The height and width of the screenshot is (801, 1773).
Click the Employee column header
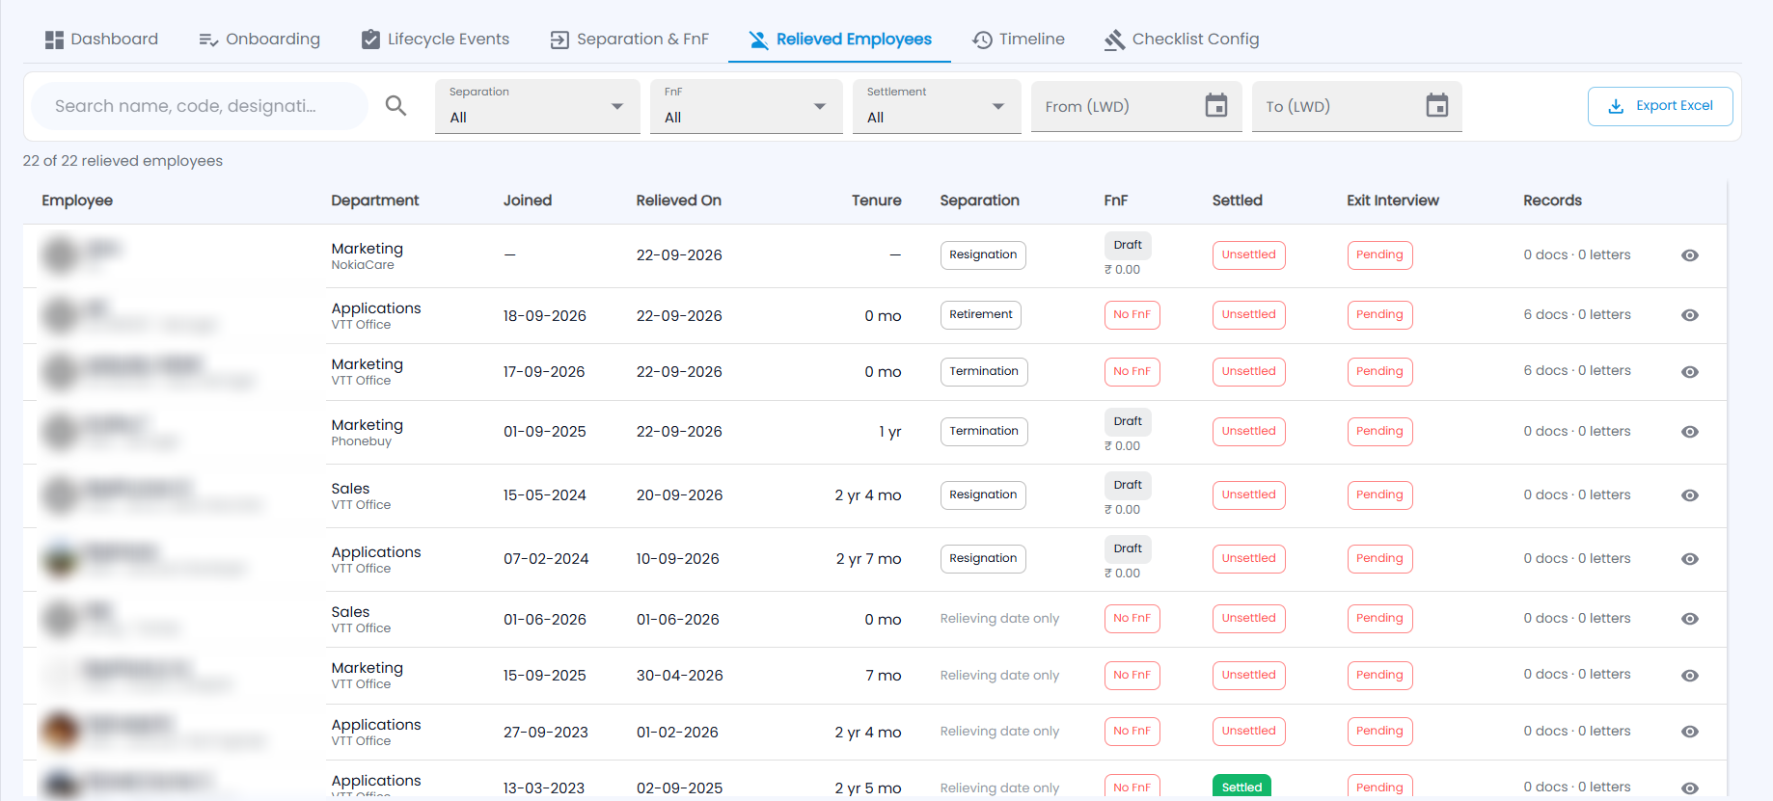pos(77,200)
